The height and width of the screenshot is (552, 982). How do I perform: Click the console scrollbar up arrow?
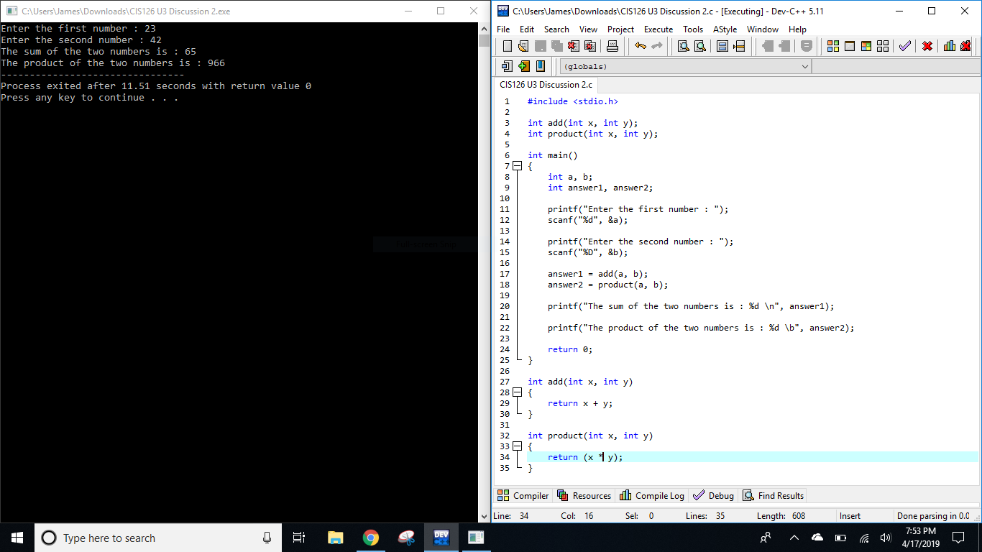coord(485,28)
